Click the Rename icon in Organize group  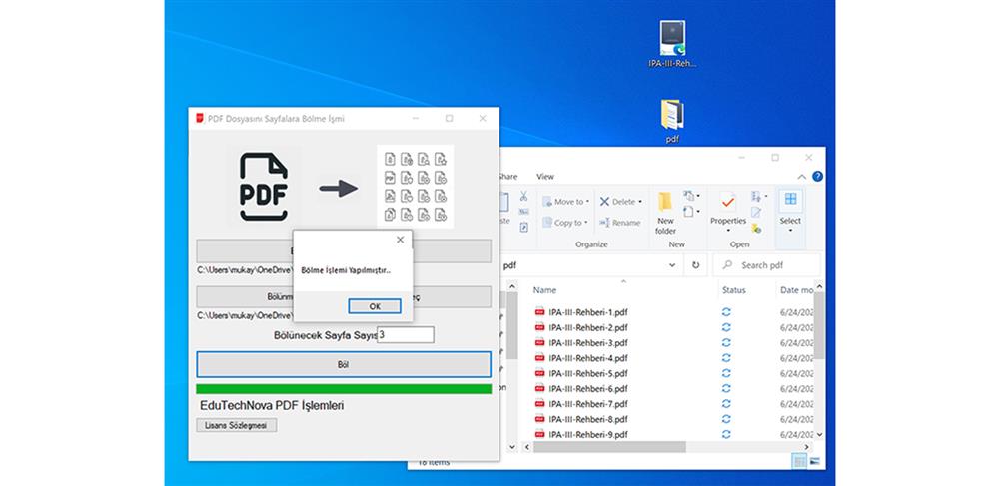coord(620,223)
